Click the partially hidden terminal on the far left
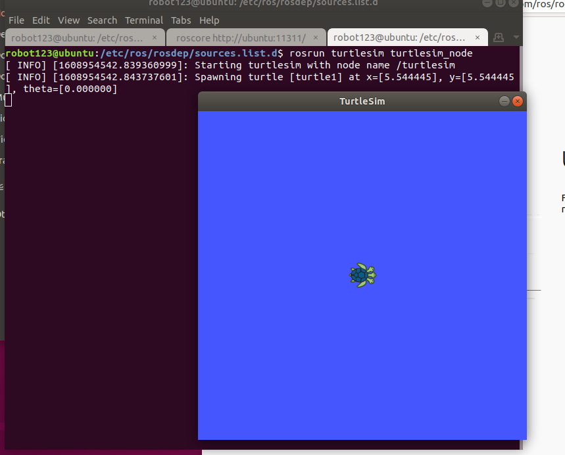Screen dimensions: 565x455 click(x=3, y=197)
